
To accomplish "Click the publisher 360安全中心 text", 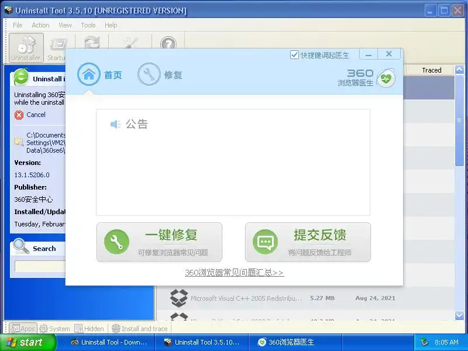I will coord(33,199).
